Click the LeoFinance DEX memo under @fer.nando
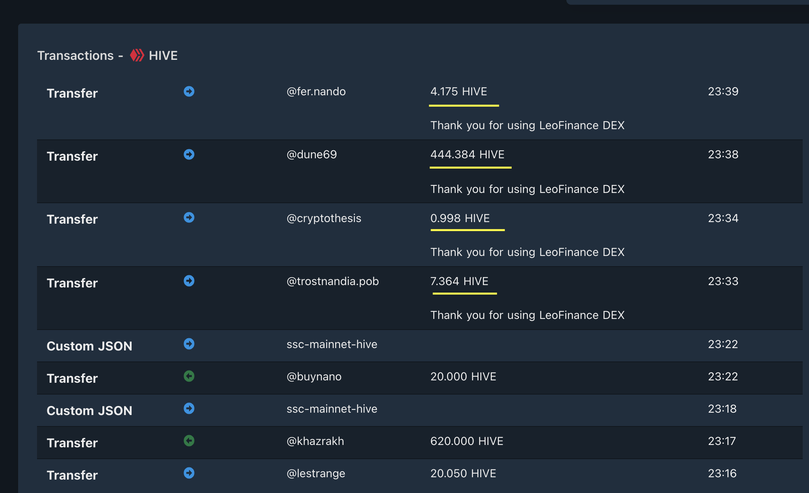Screen dimensions: 809x493 coord(527,125)
